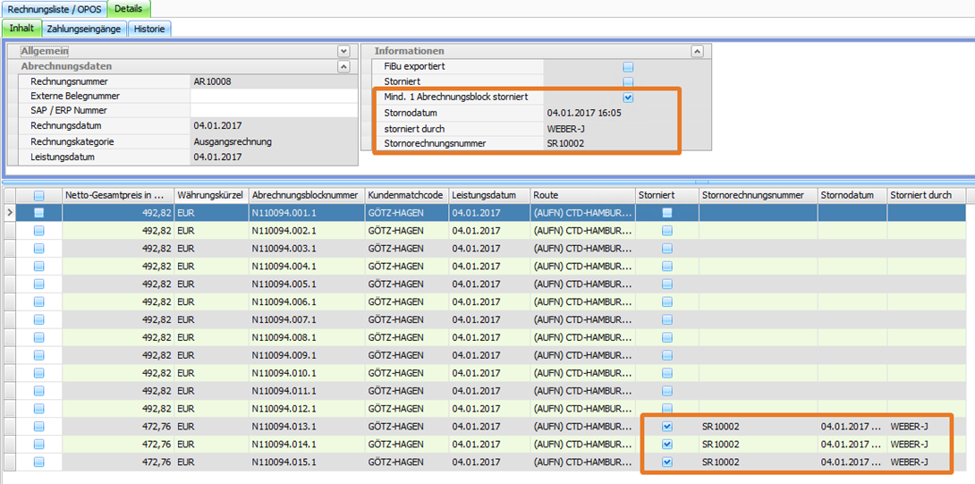Toggle Storniert checkbox in Informationen panel
Screen dimensions: 975x484
[x=628, y=82]
